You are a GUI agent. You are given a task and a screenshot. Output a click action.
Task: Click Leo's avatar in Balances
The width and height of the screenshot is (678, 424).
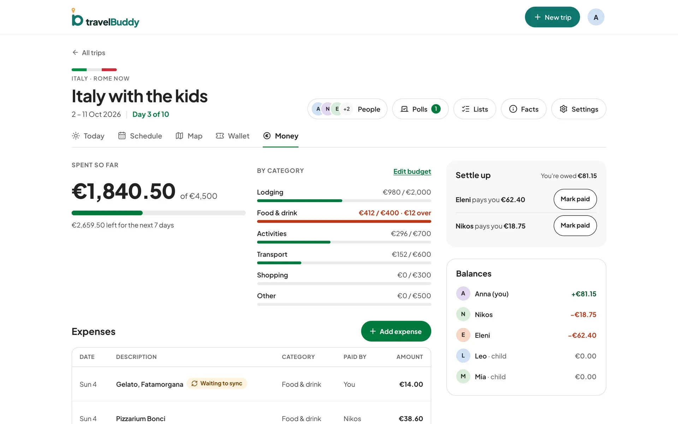click(463, 356)
